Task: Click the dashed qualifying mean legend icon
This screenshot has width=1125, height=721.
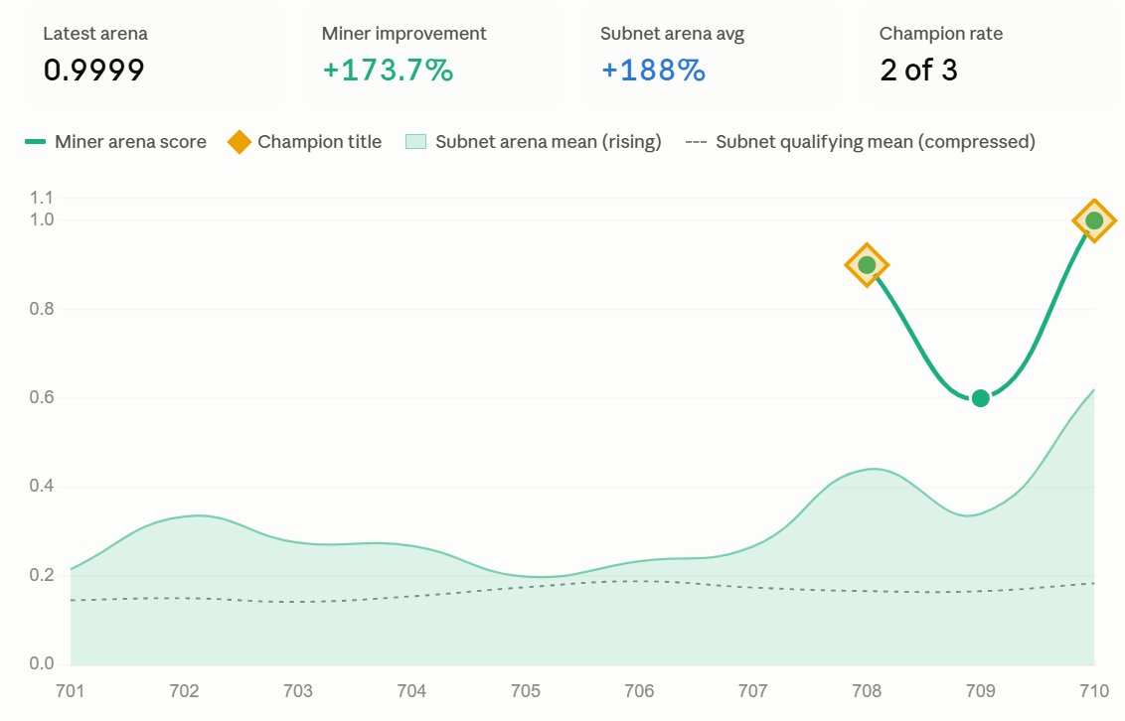Action: [696, 142]
